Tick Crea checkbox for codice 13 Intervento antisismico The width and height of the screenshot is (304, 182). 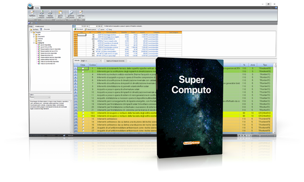coord(83,119)
